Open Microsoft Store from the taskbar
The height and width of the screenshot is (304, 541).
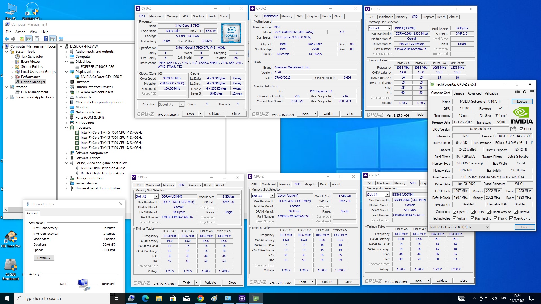[x=173, y=298]
